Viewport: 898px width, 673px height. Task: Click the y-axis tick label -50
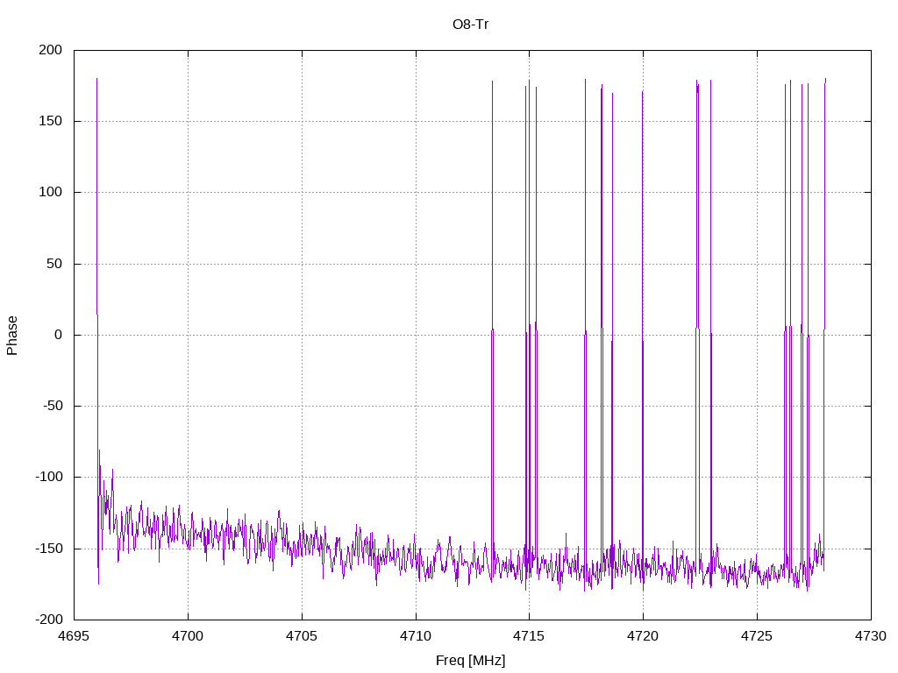click(53, 406)
